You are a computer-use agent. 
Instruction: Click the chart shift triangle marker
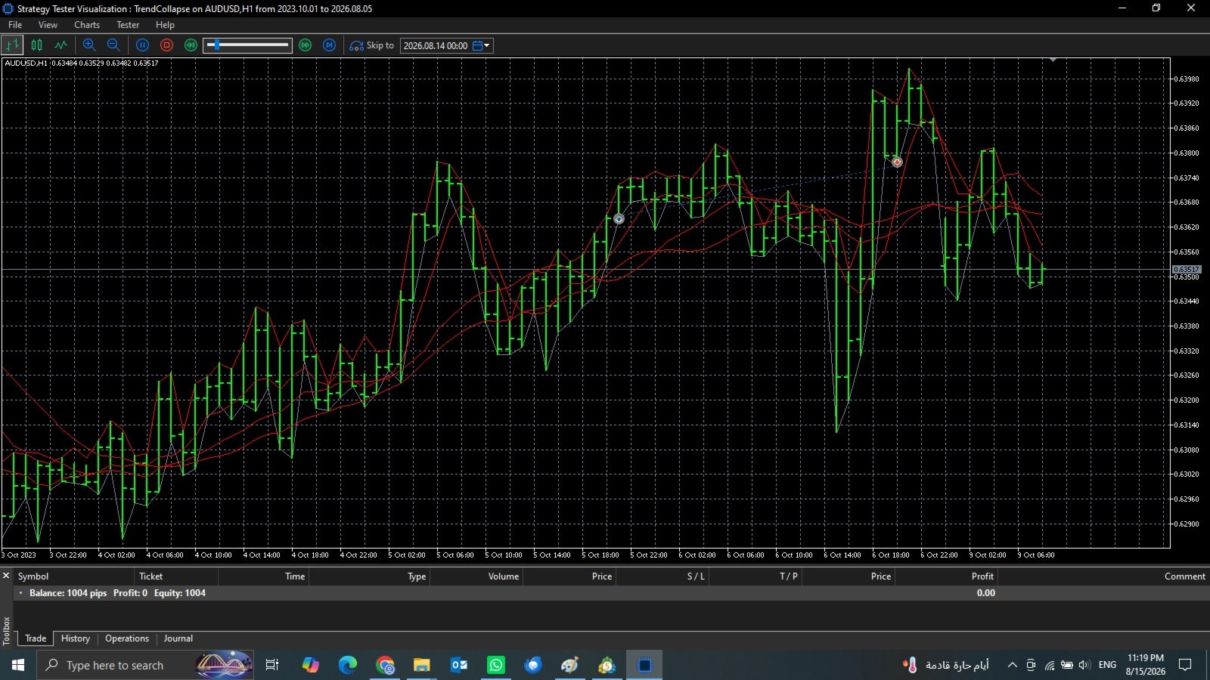pos(1053,59)
